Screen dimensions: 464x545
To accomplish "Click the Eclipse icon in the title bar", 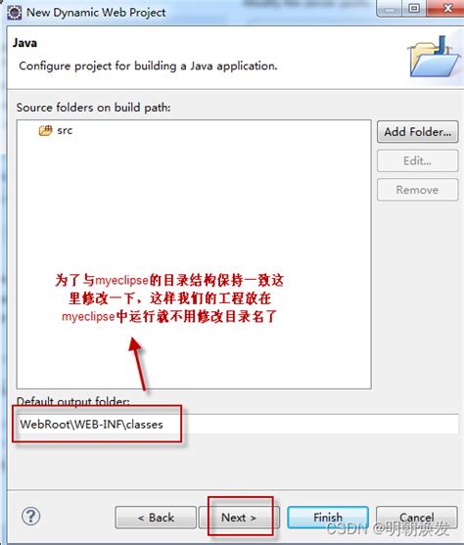I will coord(15,12).
